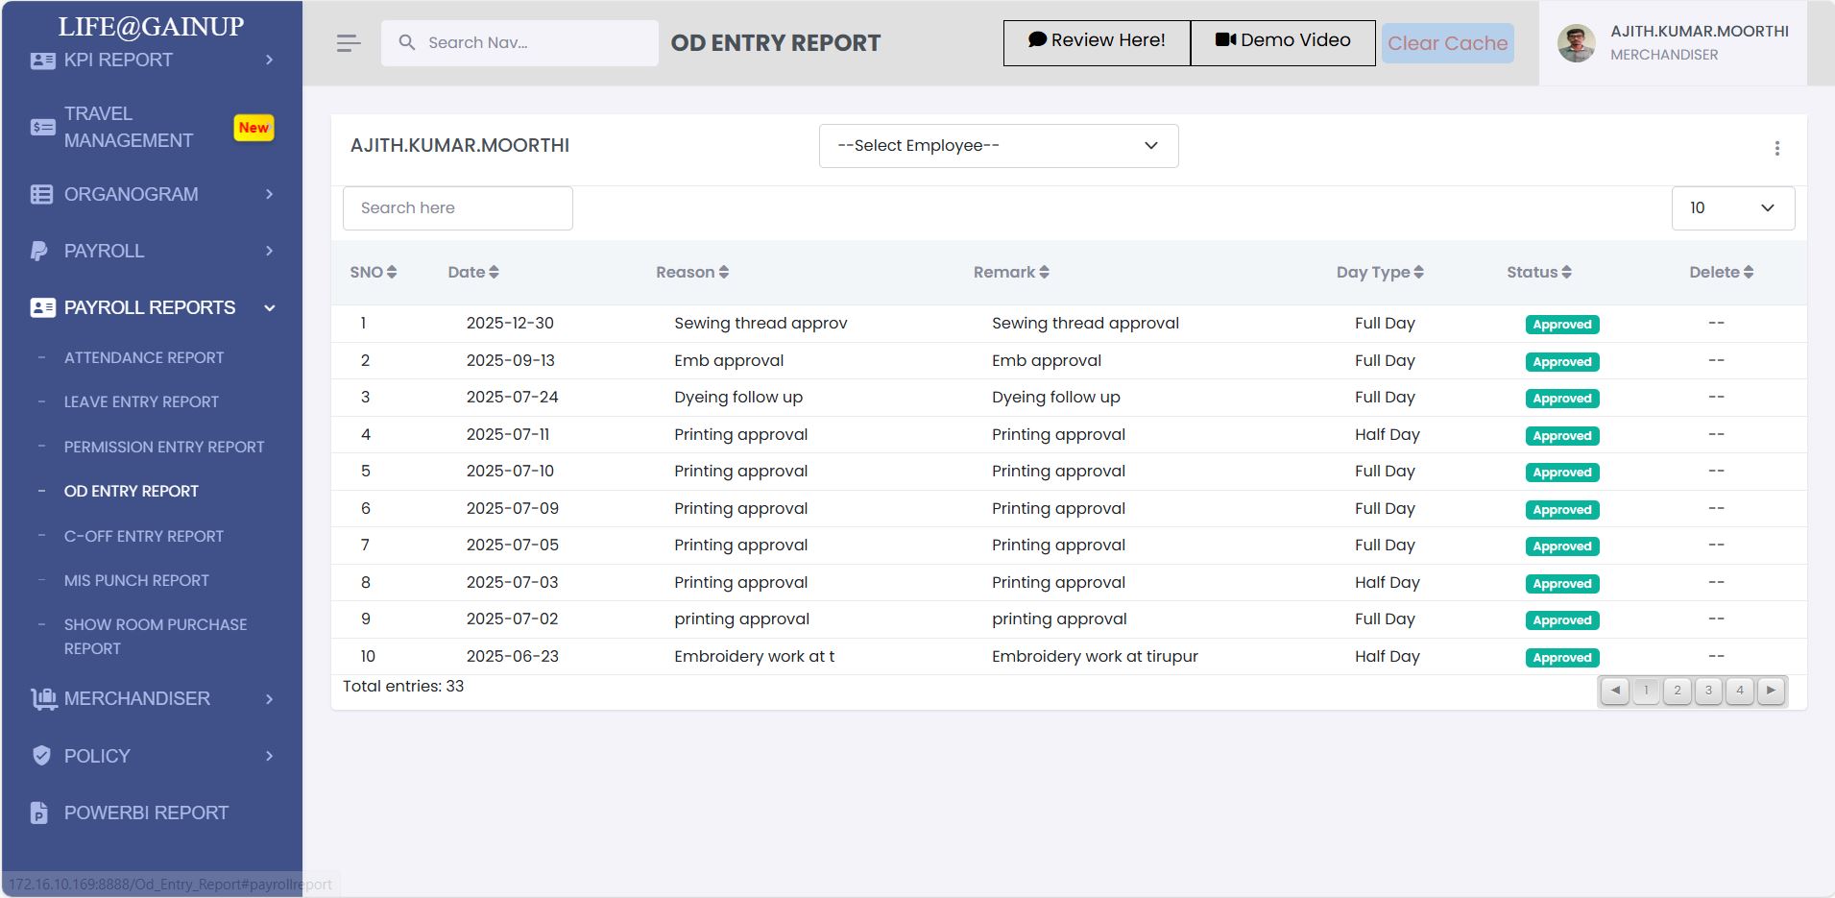
Task: Go to the next page arrow in pagination
Action: coord(1771,691)
